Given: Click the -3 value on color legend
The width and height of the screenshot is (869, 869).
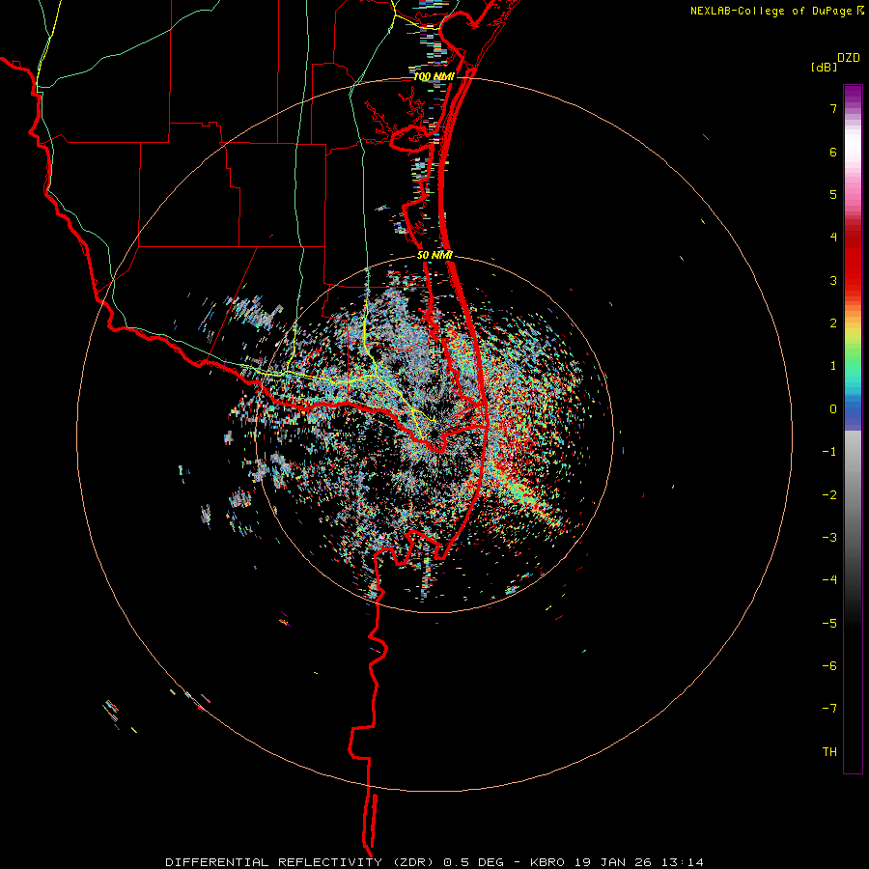Looking at the screenshot, I should click(829, 538).
